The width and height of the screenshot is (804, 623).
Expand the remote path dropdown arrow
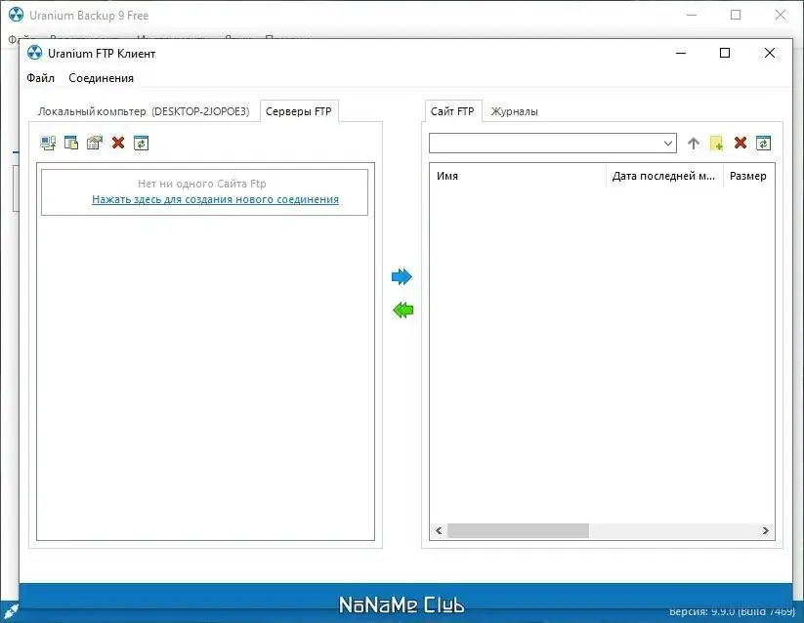(667, 143)
